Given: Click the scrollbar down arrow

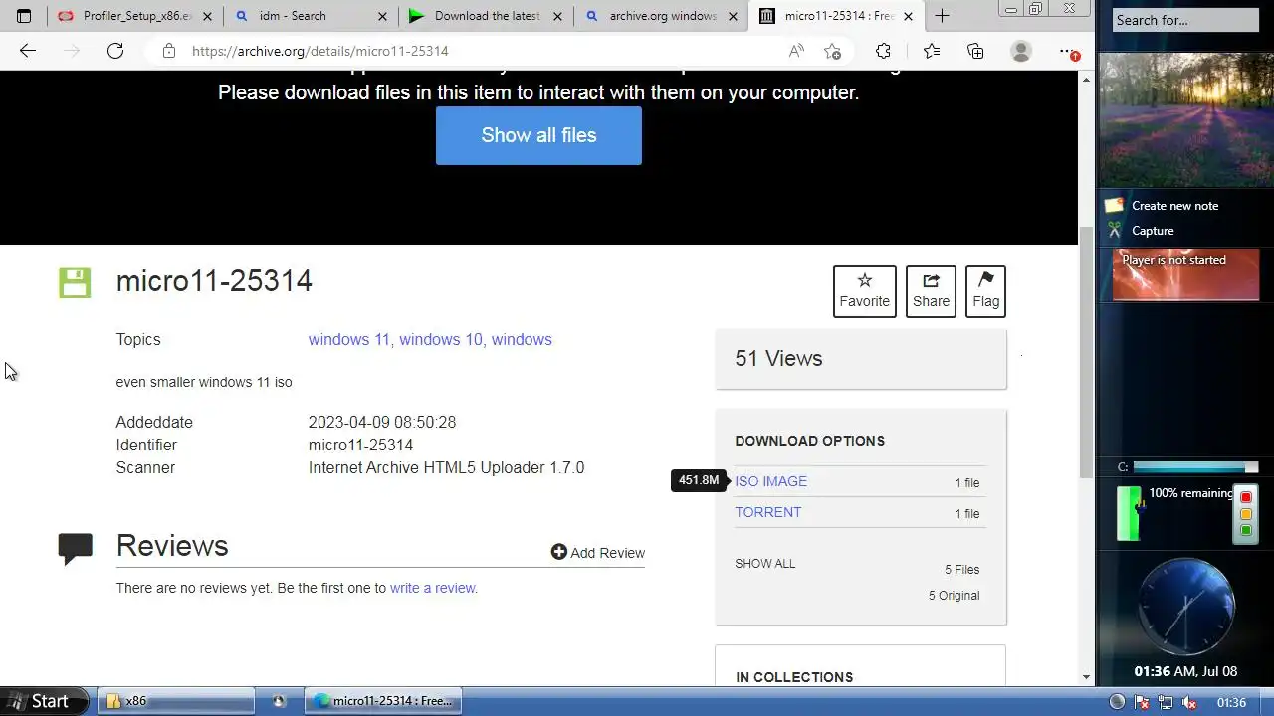Looking at the screenshot, I should [x=1086, y=677].
